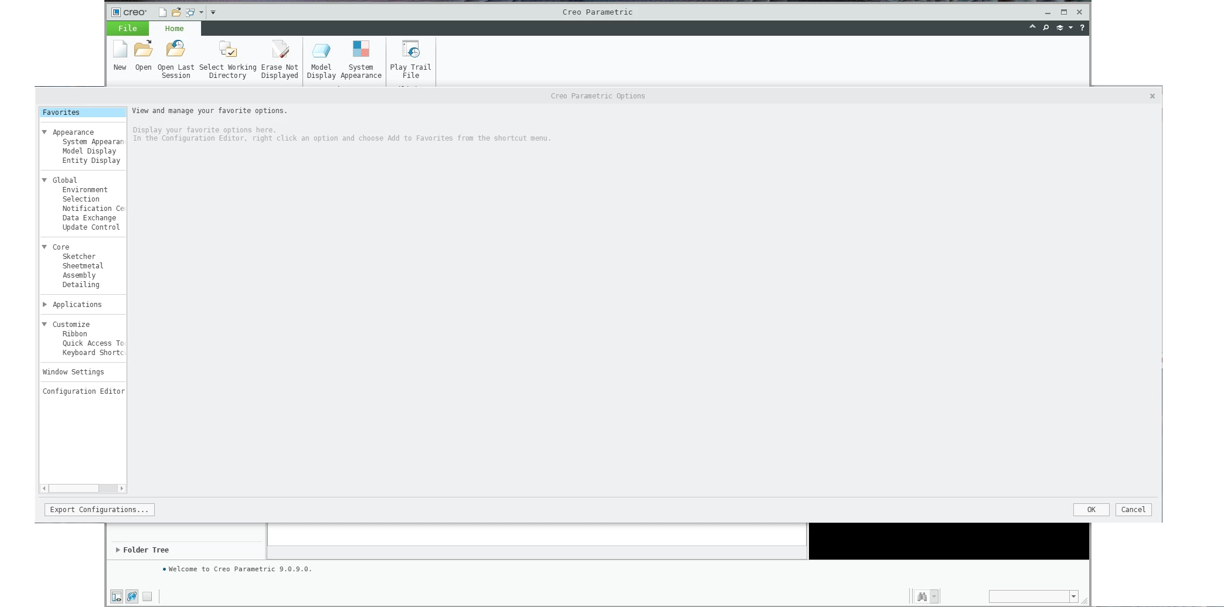The height and width of the screenshot is (607, 1224).
Task: Click Windows switch icon in quick access toolbar
Action: (190, 12)
